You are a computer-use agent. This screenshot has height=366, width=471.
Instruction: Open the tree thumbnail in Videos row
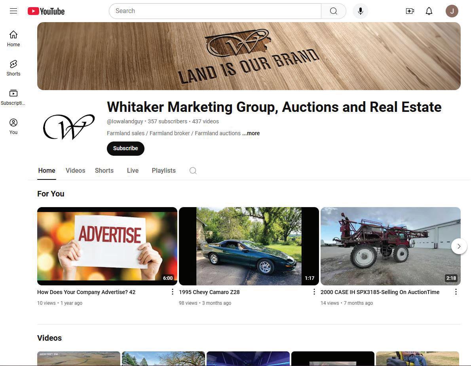[163, 358]
